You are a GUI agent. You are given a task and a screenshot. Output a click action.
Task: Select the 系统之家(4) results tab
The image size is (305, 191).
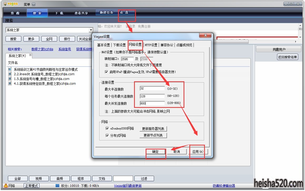click(x=17, y=56)
